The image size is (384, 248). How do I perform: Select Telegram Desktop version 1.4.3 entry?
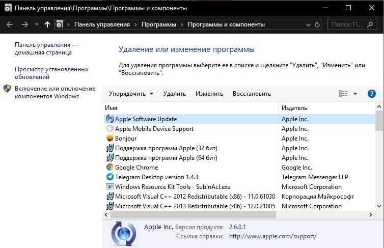coord(156,177)
